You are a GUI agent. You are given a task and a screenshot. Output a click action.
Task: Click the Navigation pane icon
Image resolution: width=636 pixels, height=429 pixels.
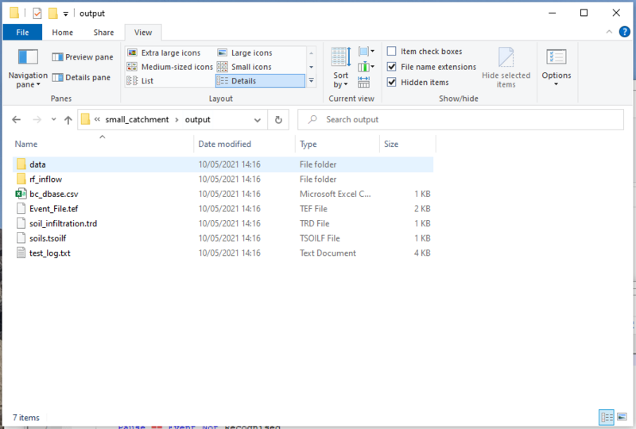tap(28, 57)
